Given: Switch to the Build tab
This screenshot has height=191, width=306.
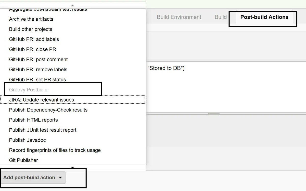Looking at the screenshot, I should (221, 17).
